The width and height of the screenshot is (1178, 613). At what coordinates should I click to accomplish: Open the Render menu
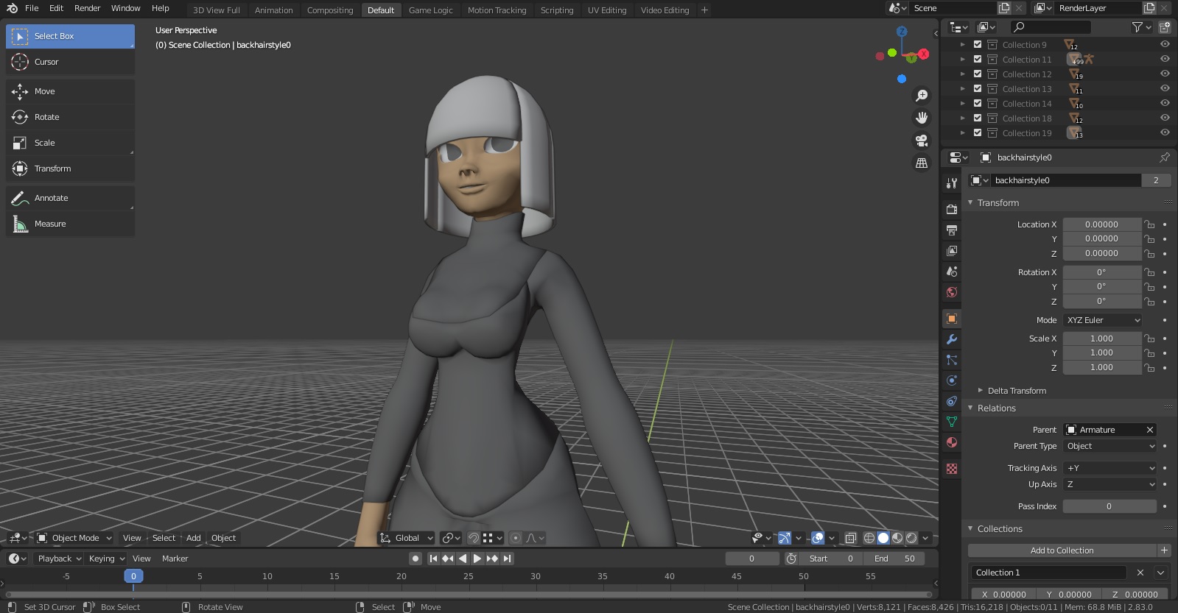coord(87,8)
